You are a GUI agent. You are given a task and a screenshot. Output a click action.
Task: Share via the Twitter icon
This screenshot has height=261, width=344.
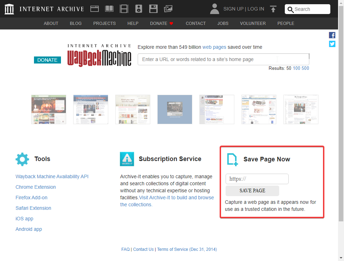[332, 44]
